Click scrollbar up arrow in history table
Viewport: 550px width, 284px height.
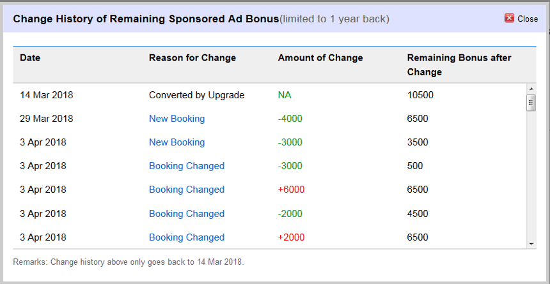point(531,89)
